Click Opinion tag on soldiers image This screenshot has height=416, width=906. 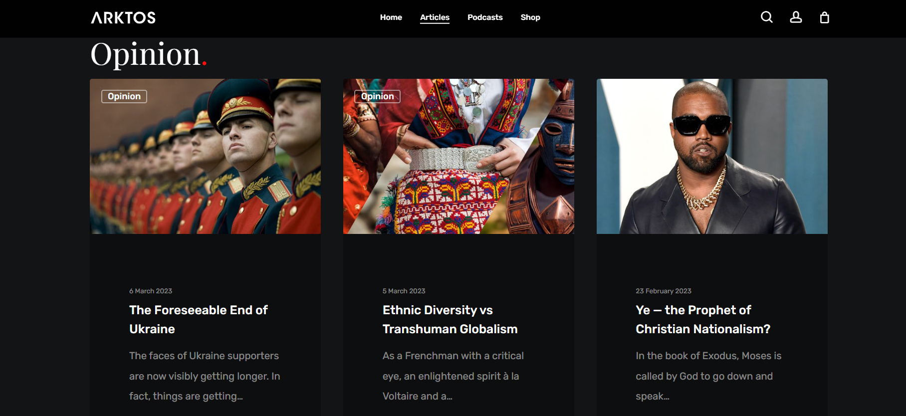click(124, 96)
